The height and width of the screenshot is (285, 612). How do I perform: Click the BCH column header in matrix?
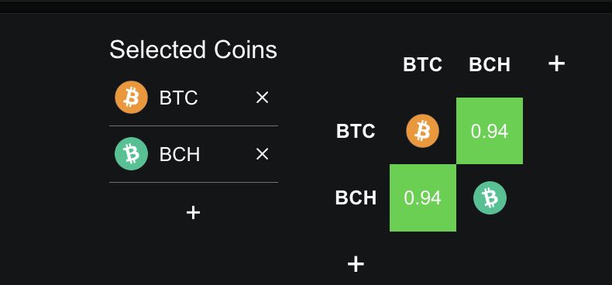click(x=490, y=65)
